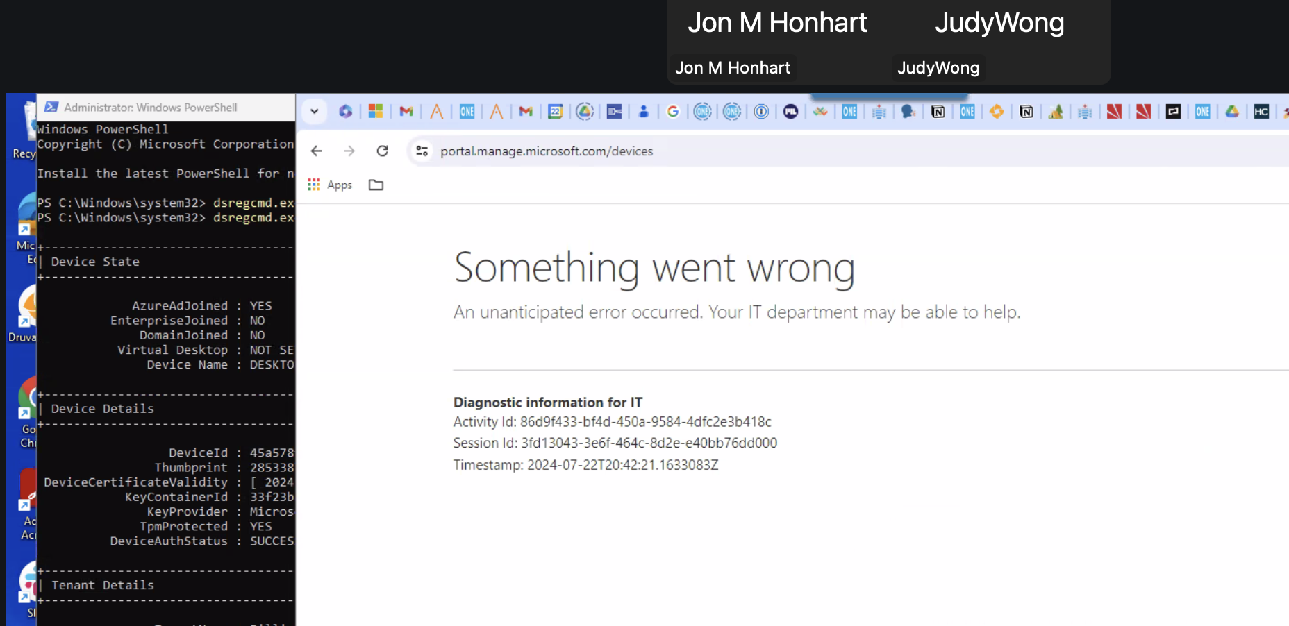
Task: Click the Activity Id 86d9f433 line
Action: click(x=613, y=422)
